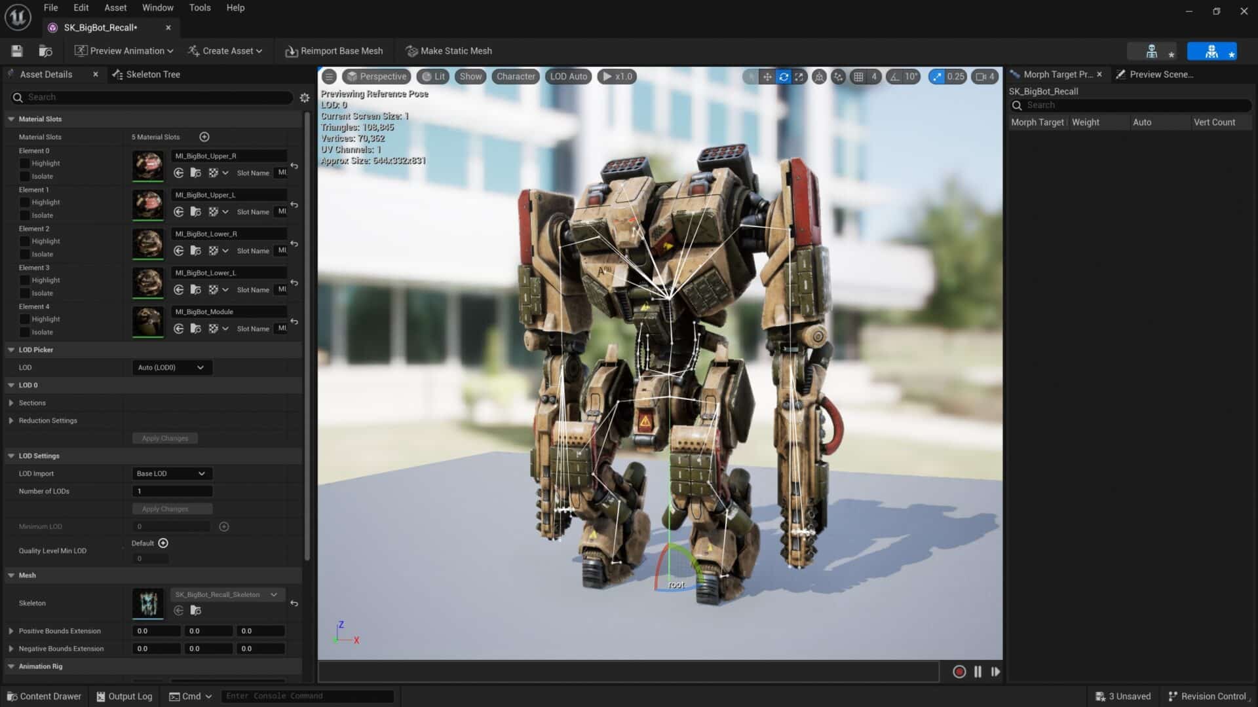Image resolution: width=1258 pixels, height=707 pixels.
Task: Click the Make Static Mesh button
Action: [449, 51]
